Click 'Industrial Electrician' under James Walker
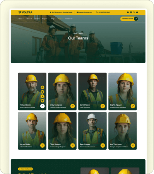This screenshot has height=174, width=154. (x=26, y=147)
